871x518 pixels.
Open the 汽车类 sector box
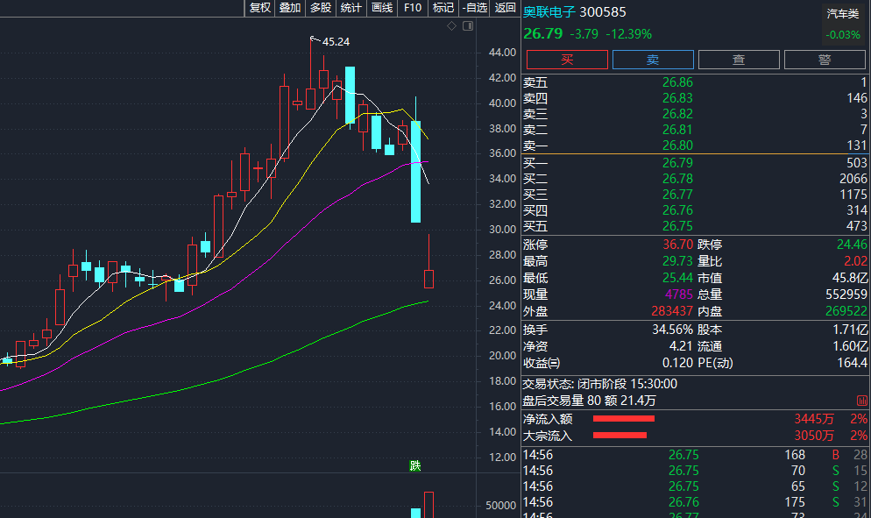(843, 24)
